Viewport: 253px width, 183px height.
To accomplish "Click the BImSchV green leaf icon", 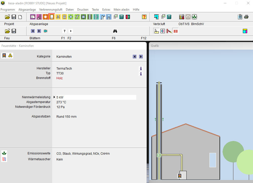I will (194, 17).
